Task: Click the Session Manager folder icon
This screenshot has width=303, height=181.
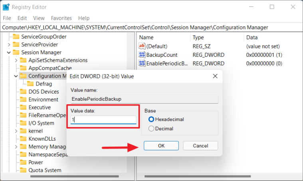Action: point(16,52)
